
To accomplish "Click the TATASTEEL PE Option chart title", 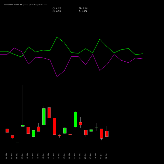I will [x=25, y=5].
